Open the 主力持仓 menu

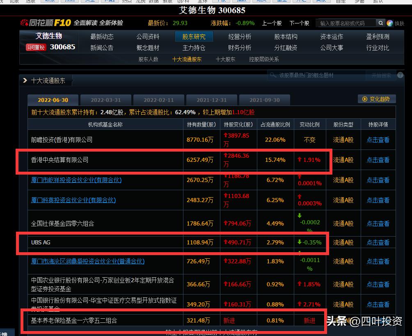[x=194, y=48]
